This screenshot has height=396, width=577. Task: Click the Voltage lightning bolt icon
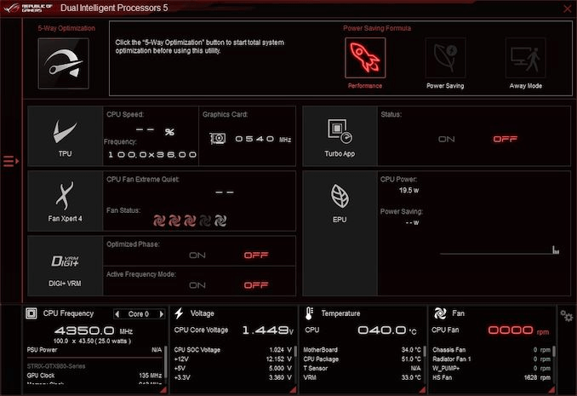[179, 313]
